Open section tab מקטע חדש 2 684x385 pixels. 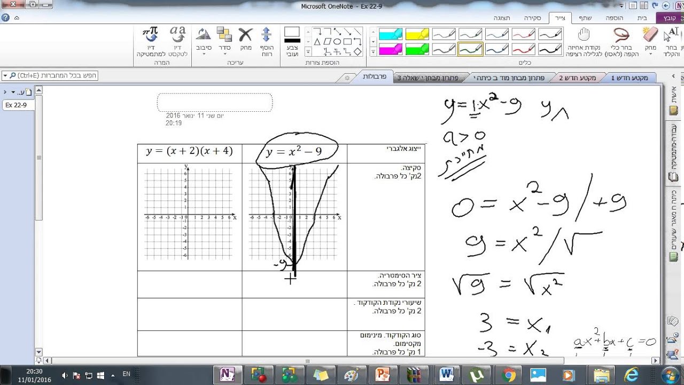click(578, 78)
